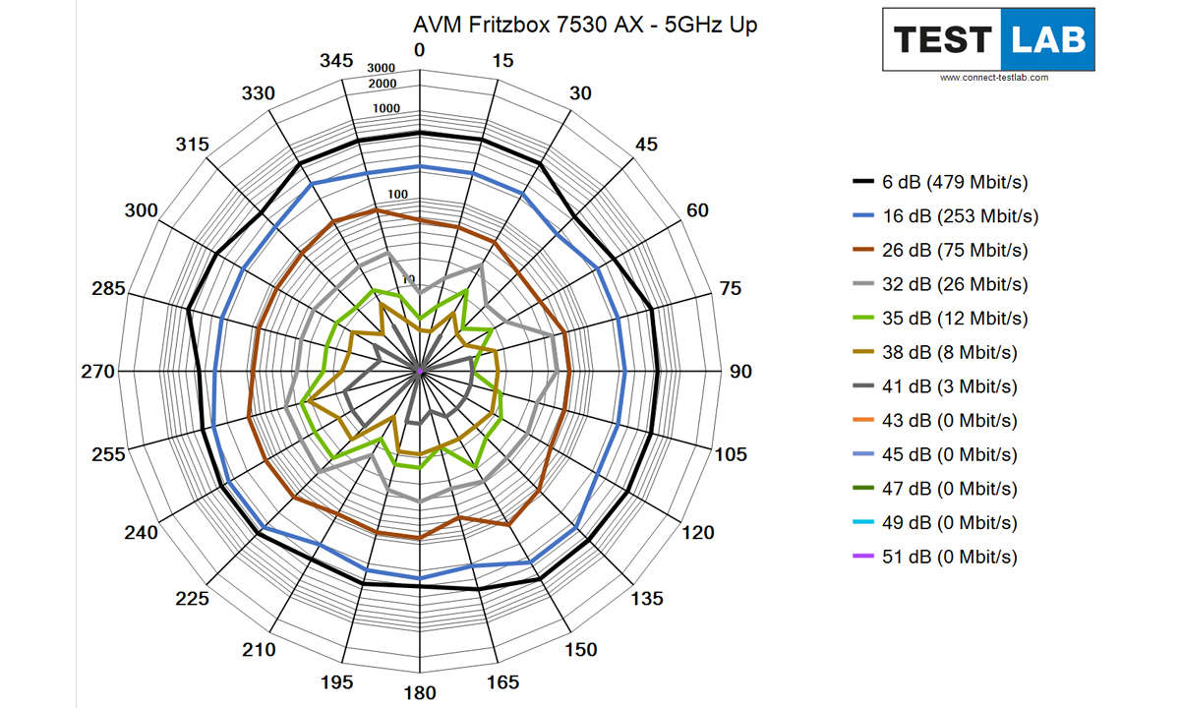Select the 49 dB (0 Mbit/s) legend entry
Image resolution: width=1180 pixels, height=708 pixels.
935,522
